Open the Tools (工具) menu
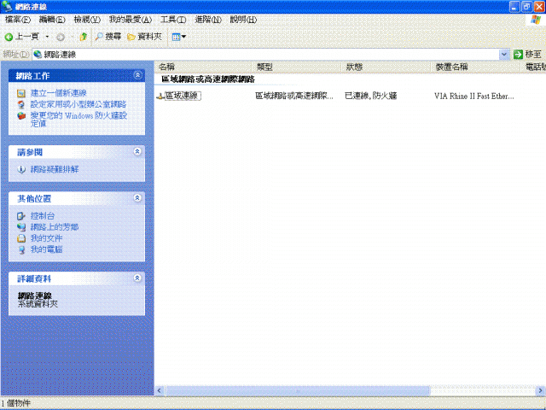Screen dimensions: 546x410 pyautogui.click(x=173, y=20)
